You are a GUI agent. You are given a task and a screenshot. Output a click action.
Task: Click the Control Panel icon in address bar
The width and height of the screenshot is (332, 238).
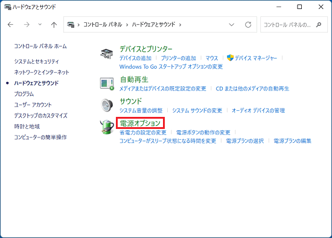pos(71,25)
